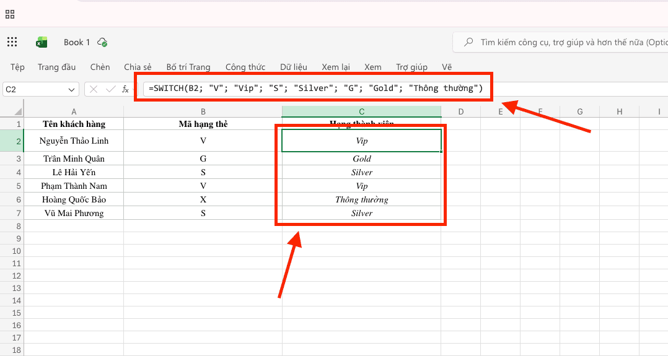
Task: Select row 18 header
Action: point(12,350)
